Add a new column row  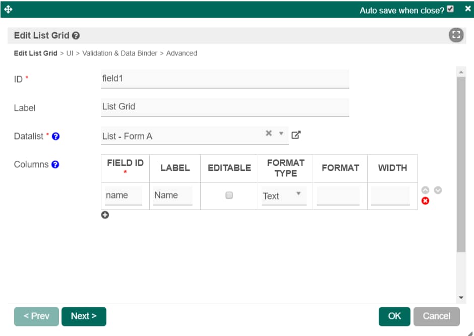click(x=105, y=215)
